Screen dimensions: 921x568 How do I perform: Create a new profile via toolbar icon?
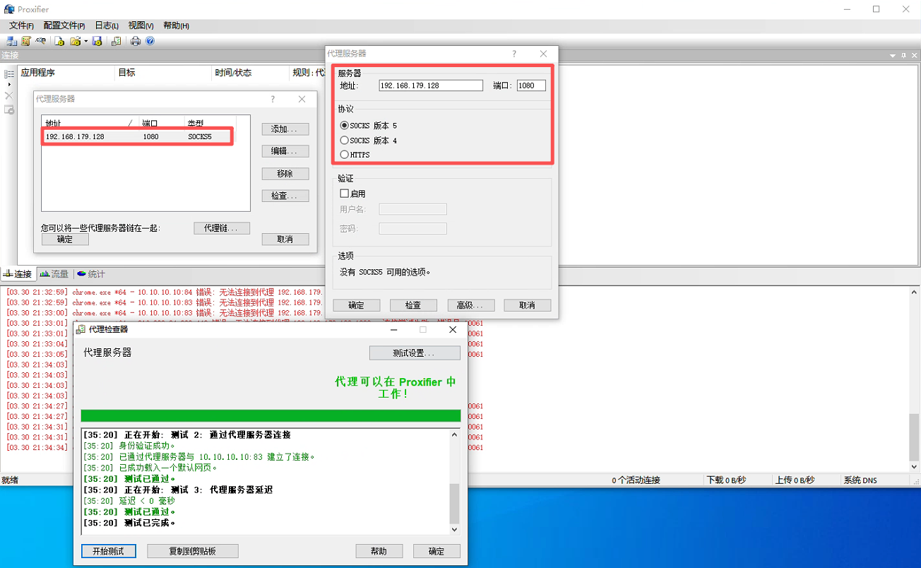[60, 41]
